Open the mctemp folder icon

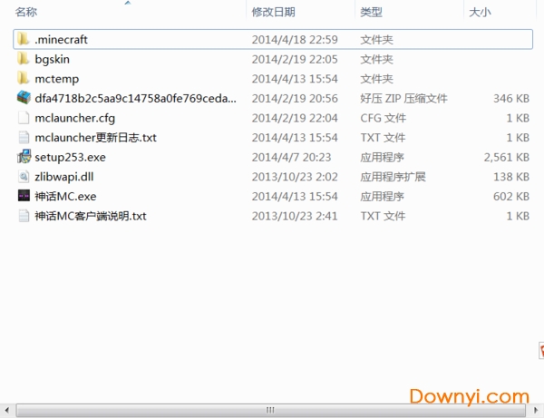(x=24, y=79)
